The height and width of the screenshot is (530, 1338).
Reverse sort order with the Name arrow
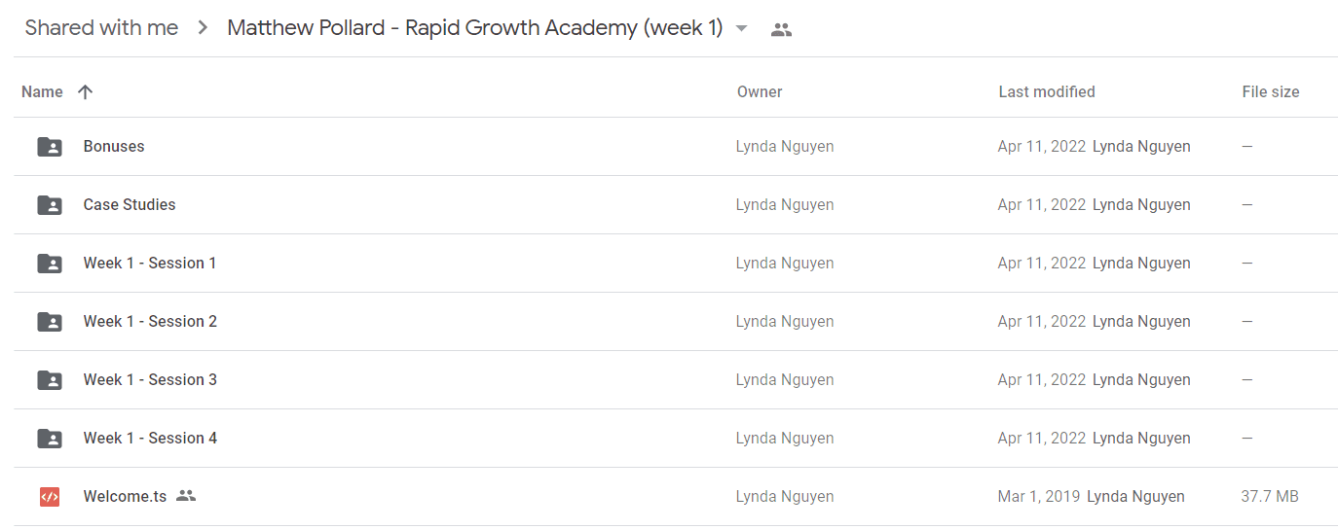(85, 92)
